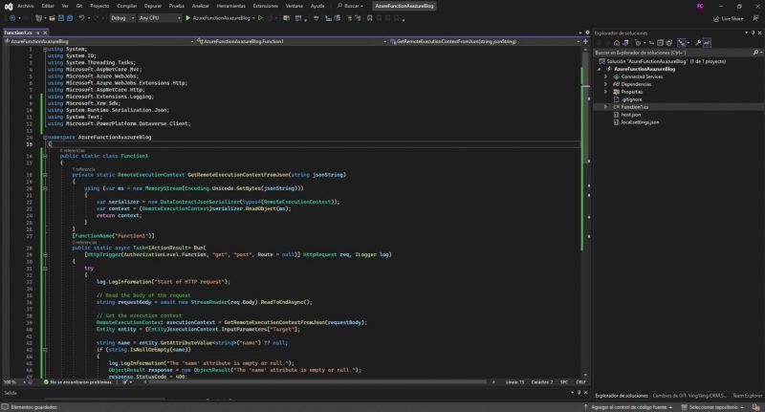This screenshot has height=412, width=765.
Task: Select the .gitignore file
Action: pos(631,99)
